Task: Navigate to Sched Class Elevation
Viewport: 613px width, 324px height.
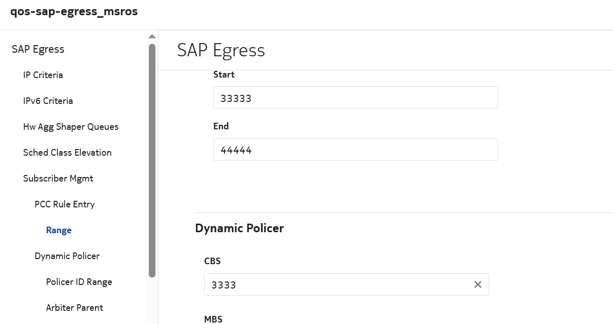Action: click(x=67, y=153)
